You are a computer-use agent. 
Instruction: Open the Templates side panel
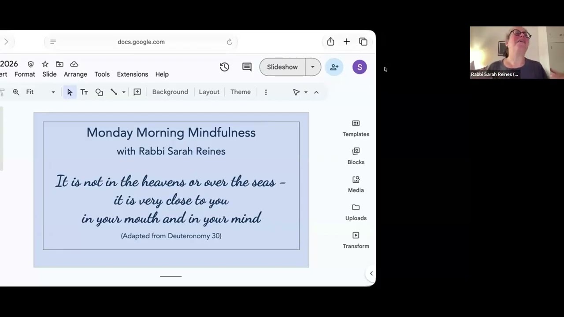[x=356, y=128]
